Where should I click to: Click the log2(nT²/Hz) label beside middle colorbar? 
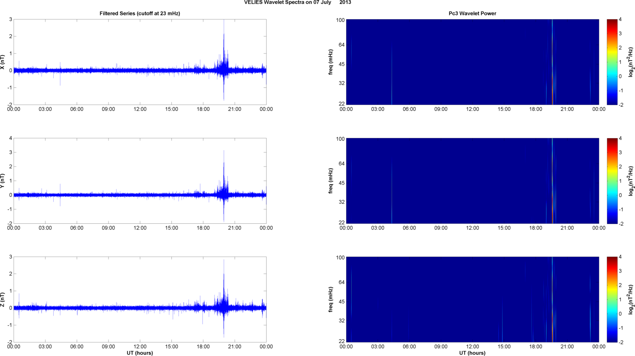coord(631,181)
